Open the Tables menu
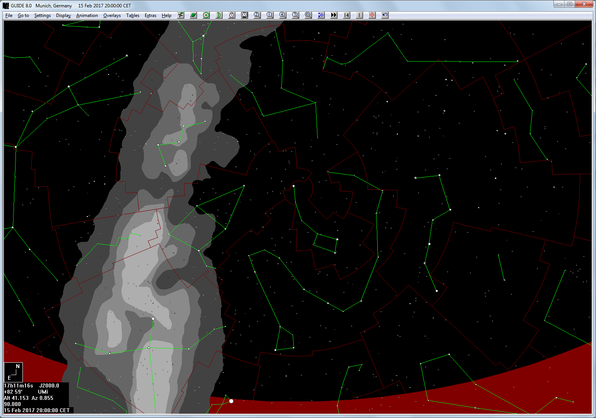 coord(133,15)
